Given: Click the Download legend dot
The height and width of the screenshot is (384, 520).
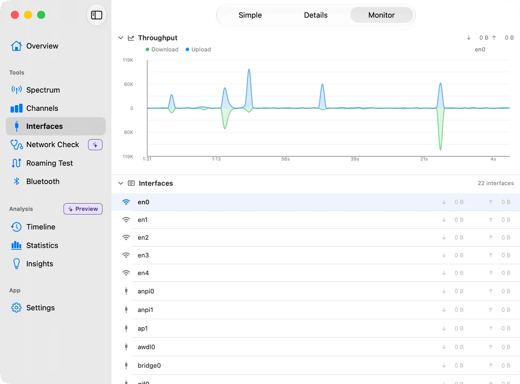Looking at the screenshot, I should pyautogui.click(x=147, y=50).
